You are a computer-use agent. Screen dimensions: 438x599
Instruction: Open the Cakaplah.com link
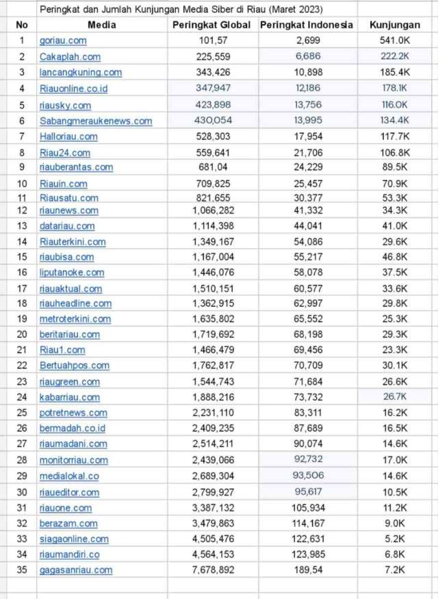click(x=70, y=57)
